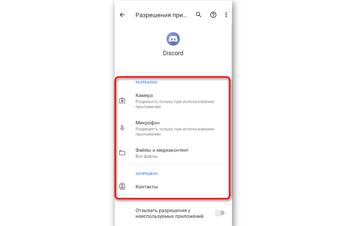Click the folder icon for files
This screenshot has width=355, height=226.
(122, 153)
